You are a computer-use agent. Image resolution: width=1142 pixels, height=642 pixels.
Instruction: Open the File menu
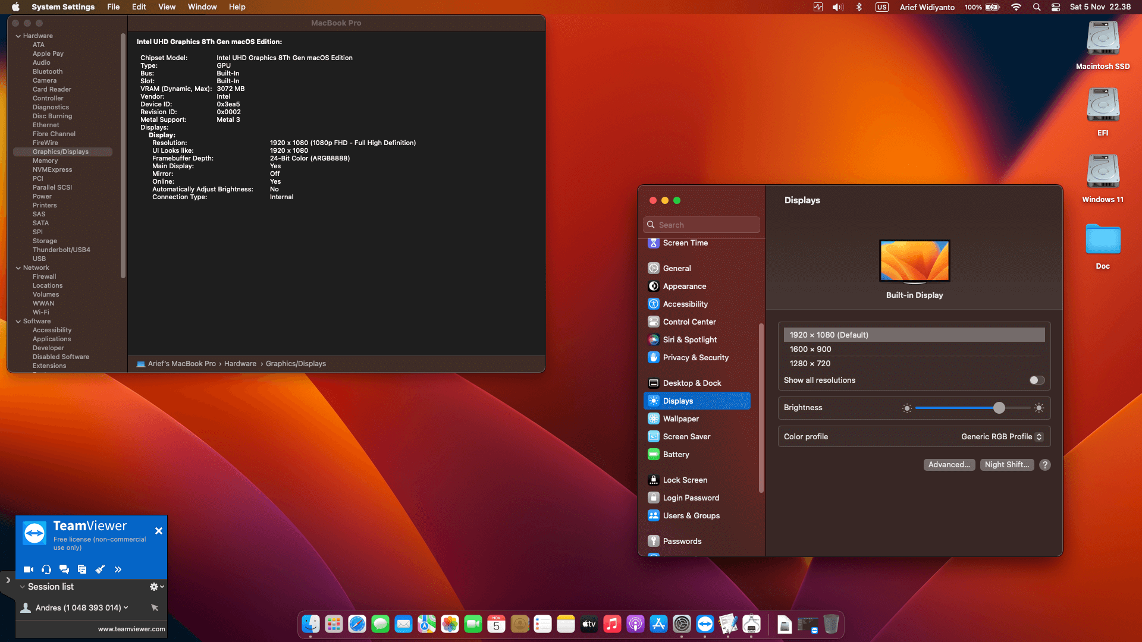[x=113, y=7]
